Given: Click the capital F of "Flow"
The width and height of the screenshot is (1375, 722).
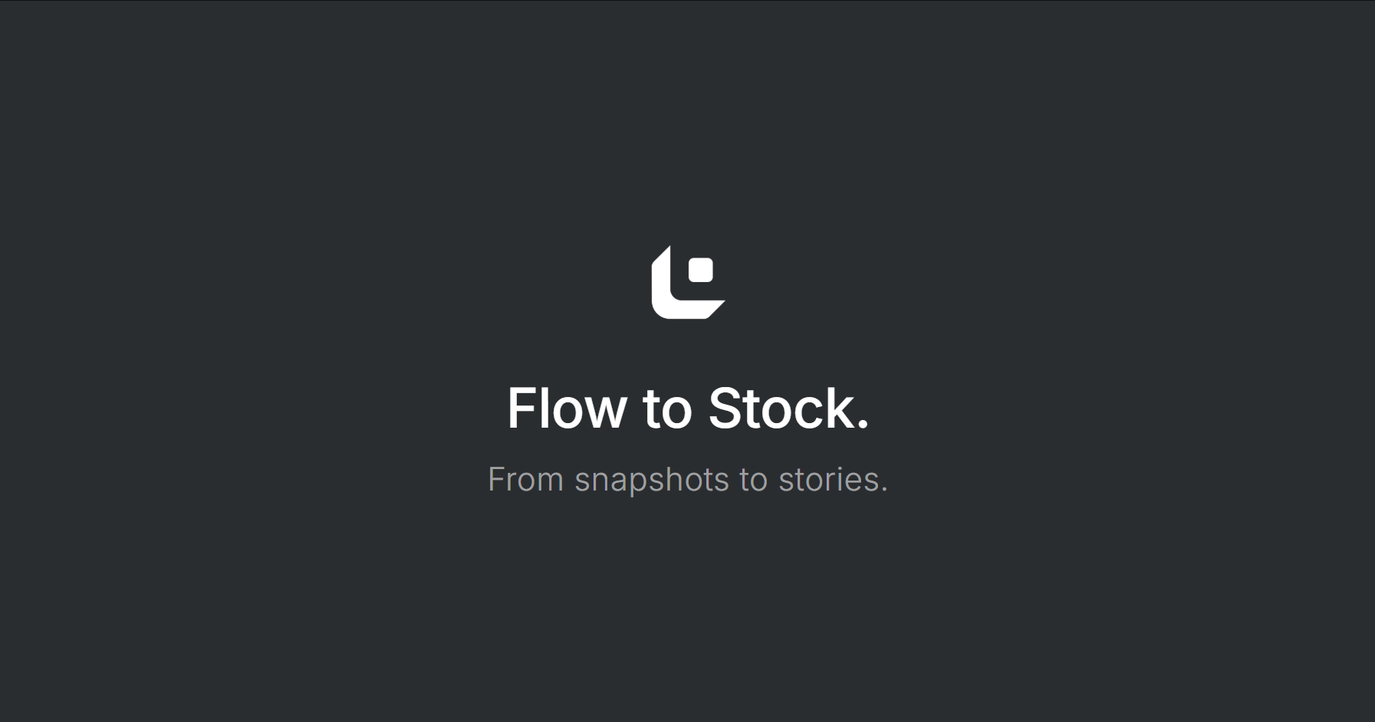Looking at the screenshot, I should point(521,409).
